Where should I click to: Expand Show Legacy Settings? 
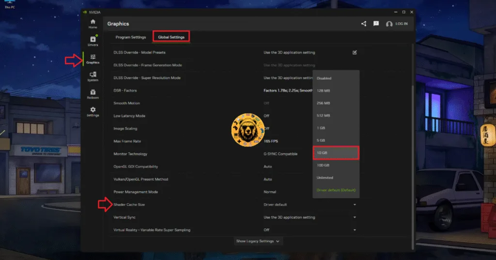pyautogui.click(x=258, y=241)
